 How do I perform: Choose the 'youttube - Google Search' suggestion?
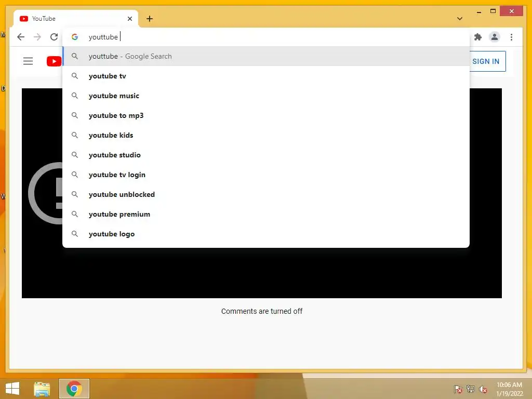point(266,56)
